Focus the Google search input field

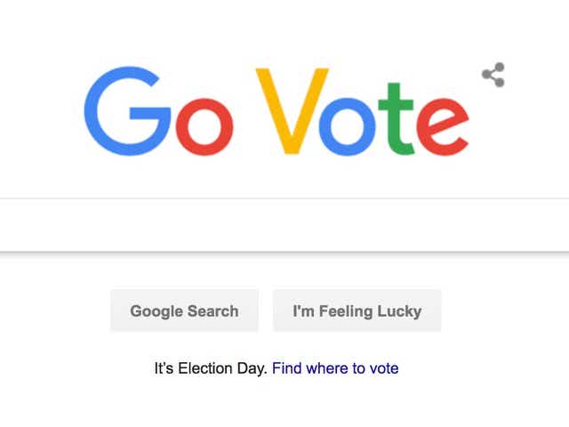click(284, 224)
